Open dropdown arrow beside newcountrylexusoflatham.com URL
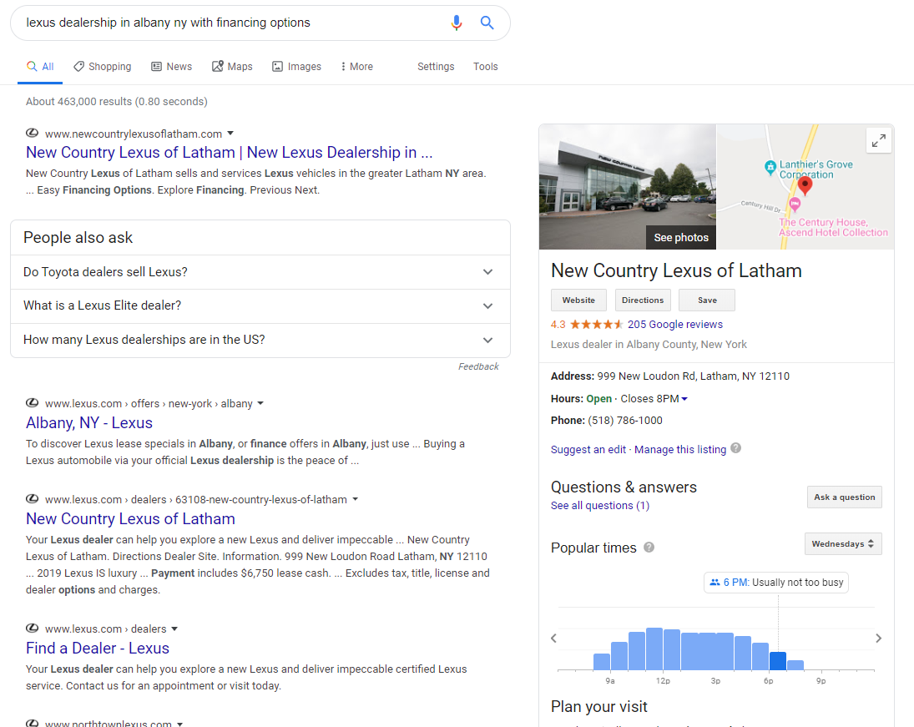 (230, 134)
